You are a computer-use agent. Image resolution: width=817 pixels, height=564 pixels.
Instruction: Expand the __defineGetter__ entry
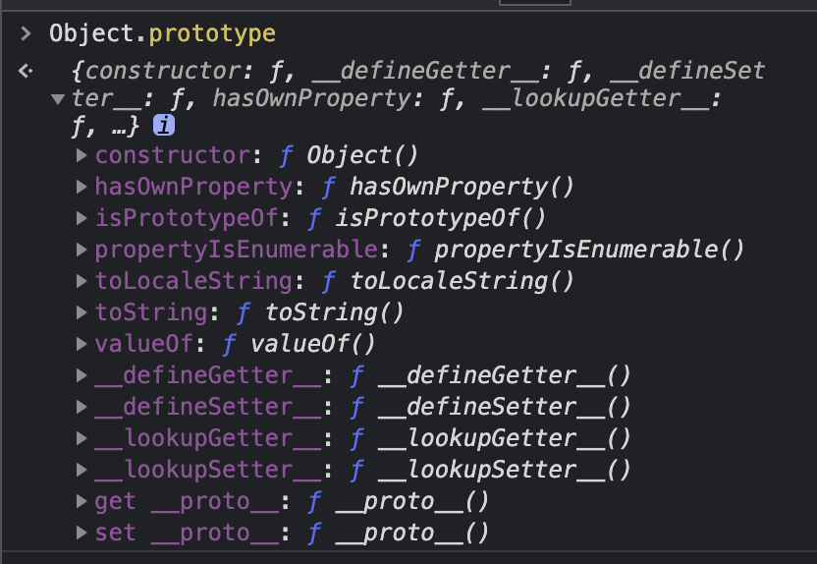[x=82, y=376]
